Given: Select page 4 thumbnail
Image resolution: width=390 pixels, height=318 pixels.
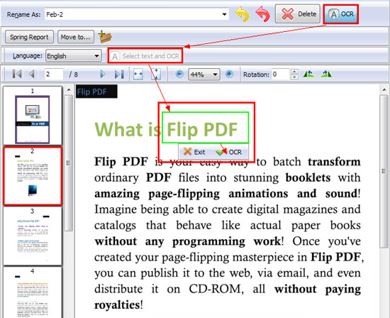Looking at the screenshot, I should 33,292.
